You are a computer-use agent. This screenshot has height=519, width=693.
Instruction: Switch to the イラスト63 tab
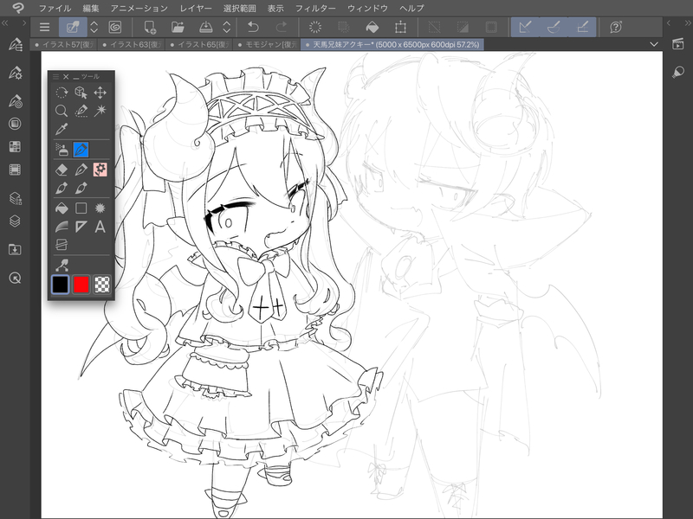click(132, 45)
